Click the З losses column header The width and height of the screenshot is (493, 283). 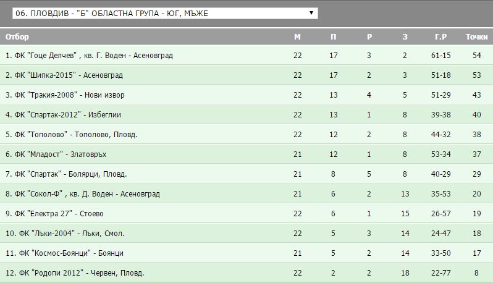[405, 37]
